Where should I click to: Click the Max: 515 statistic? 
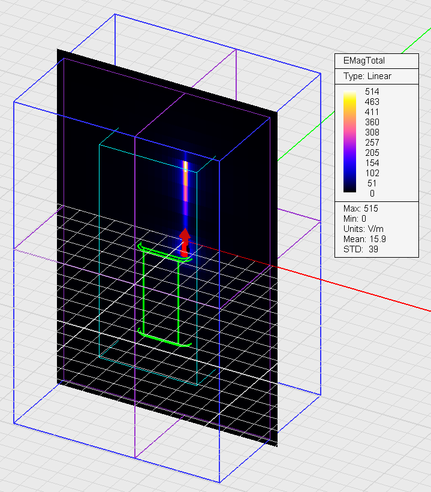[x=361, y=209]
